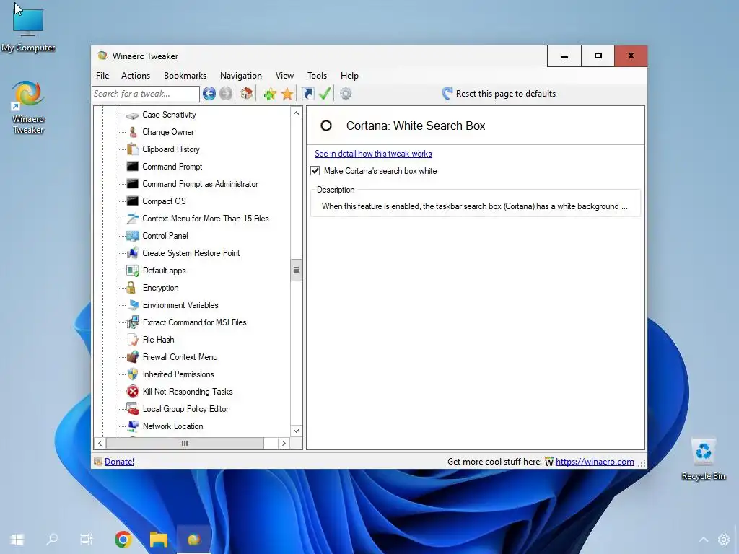Select Create System Restore Point item
The width and height of the screenshot is (739, 554).
191,253
